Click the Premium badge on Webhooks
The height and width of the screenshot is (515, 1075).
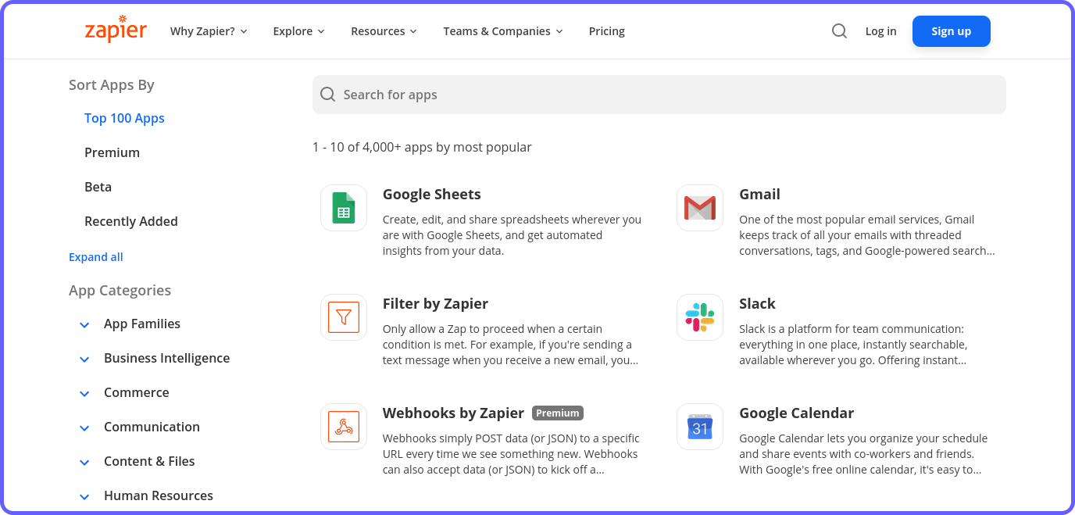tap(557, 413)
